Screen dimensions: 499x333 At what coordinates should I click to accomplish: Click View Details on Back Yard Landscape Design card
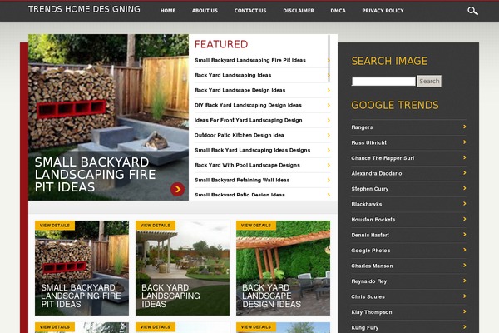[x=256, y=226]
